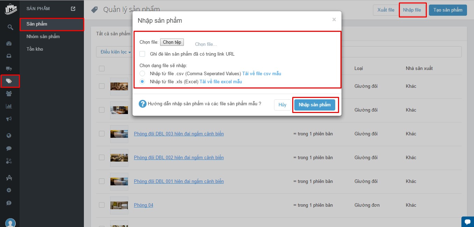The width and height of the screenshot is (474, 227).
Task: Open the settings gear icon in sidebar
Action: pyautogui.click(x=9, y=190)
